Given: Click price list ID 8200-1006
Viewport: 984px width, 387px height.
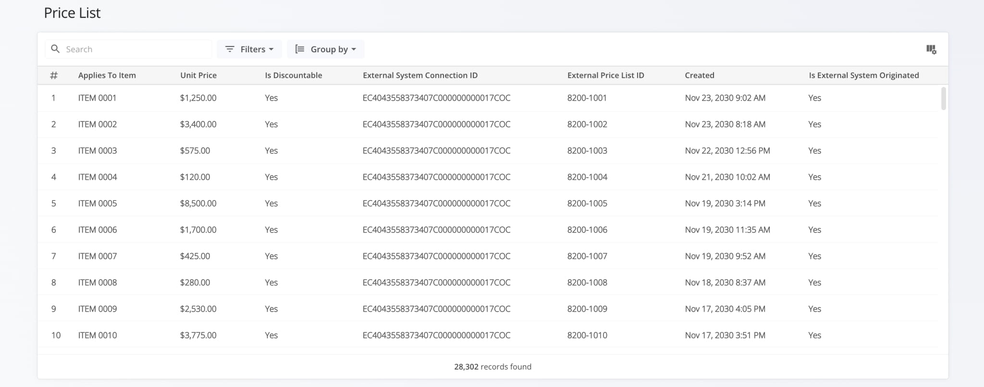Looking at the screenshot, I should (x=587, y=230).
